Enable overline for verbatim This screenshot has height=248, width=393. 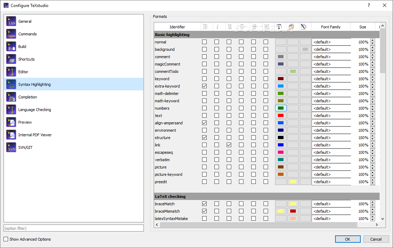241,160
